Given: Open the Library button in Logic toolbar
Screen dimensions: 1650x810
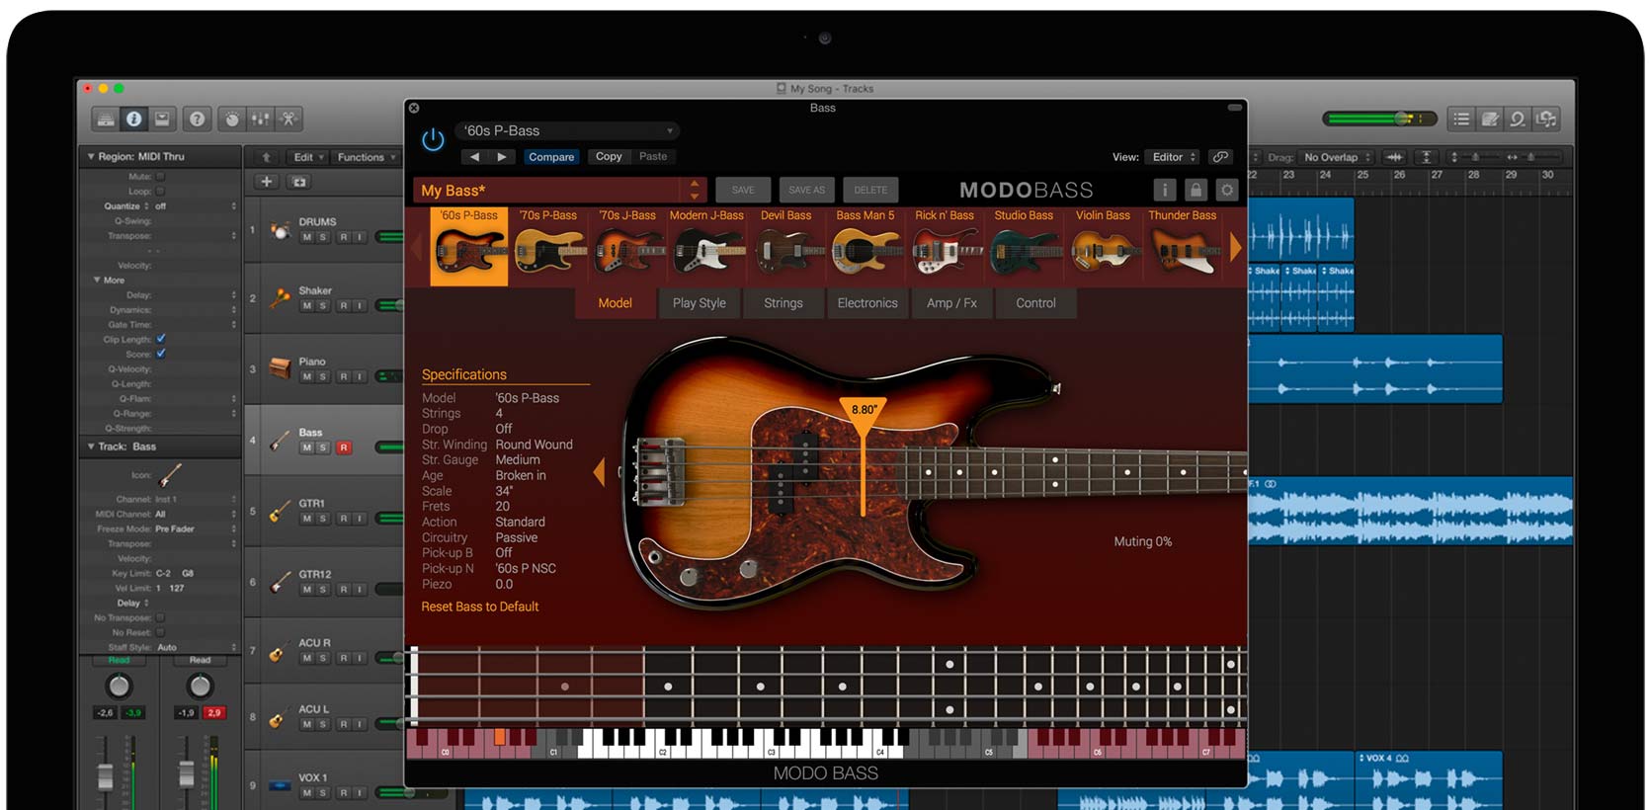Looking at the screenshot, I should pyautogui.click(x=106, y=120).
